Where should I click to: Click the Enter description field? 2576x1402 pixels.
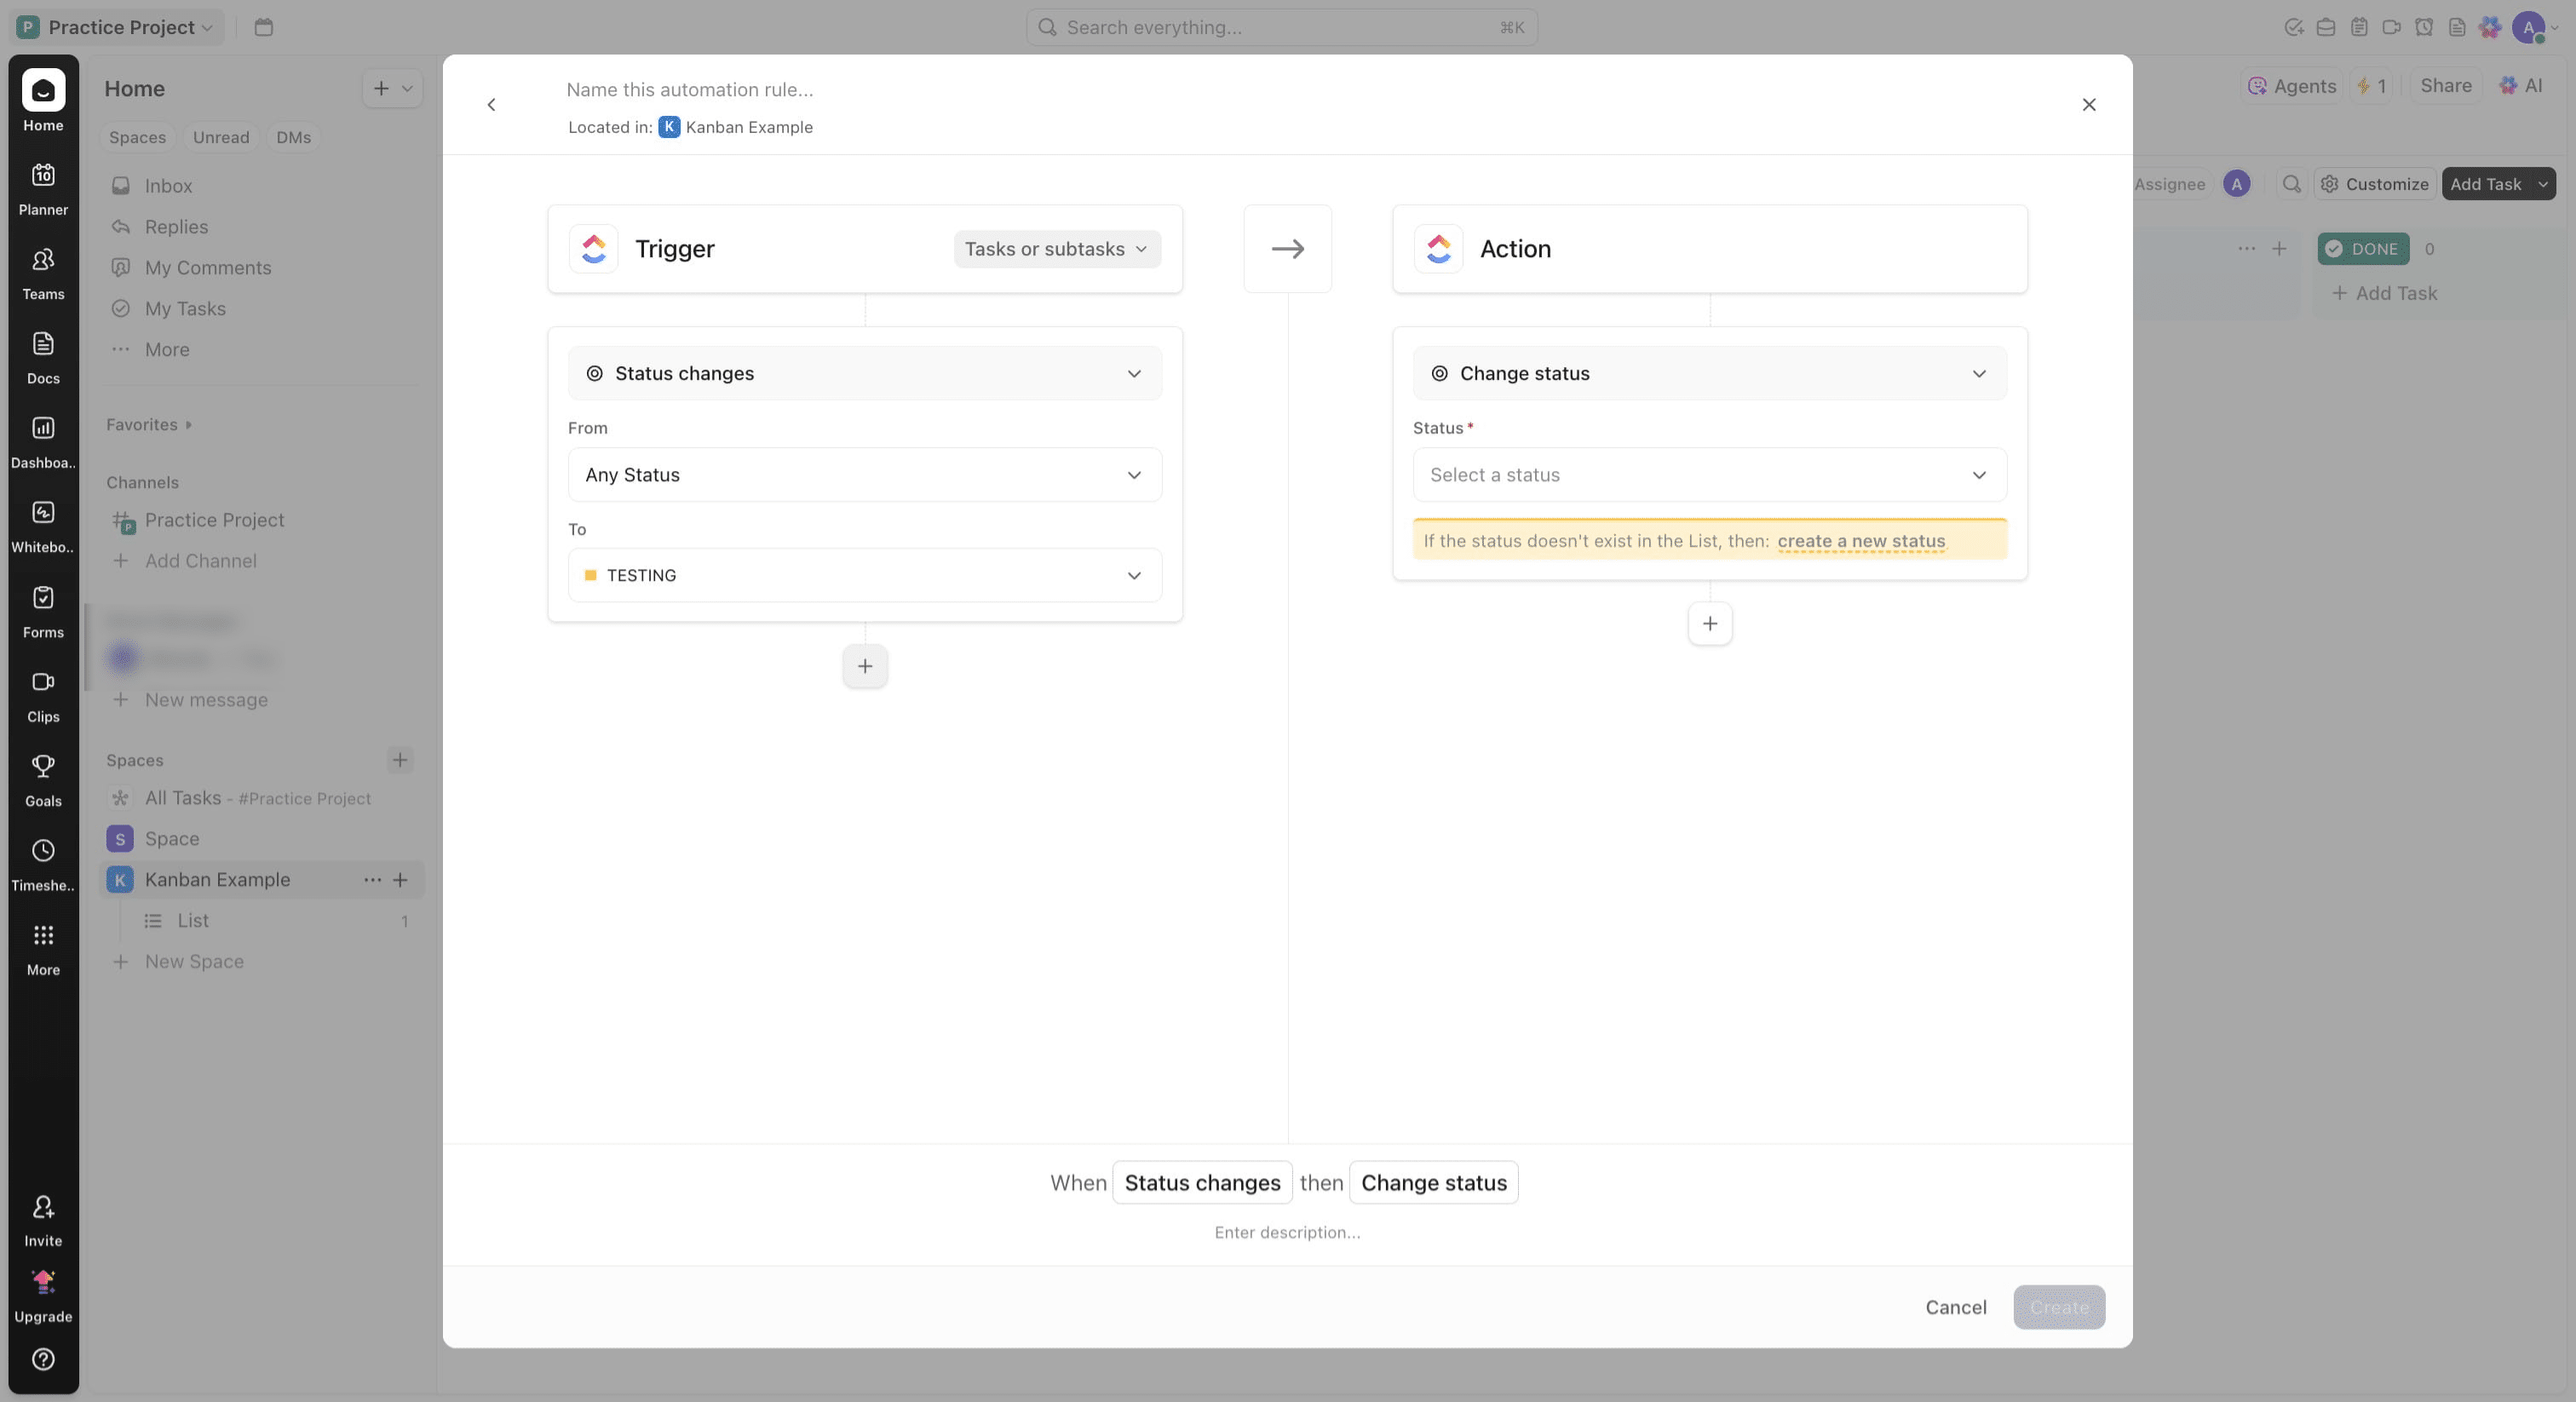1287,1233
